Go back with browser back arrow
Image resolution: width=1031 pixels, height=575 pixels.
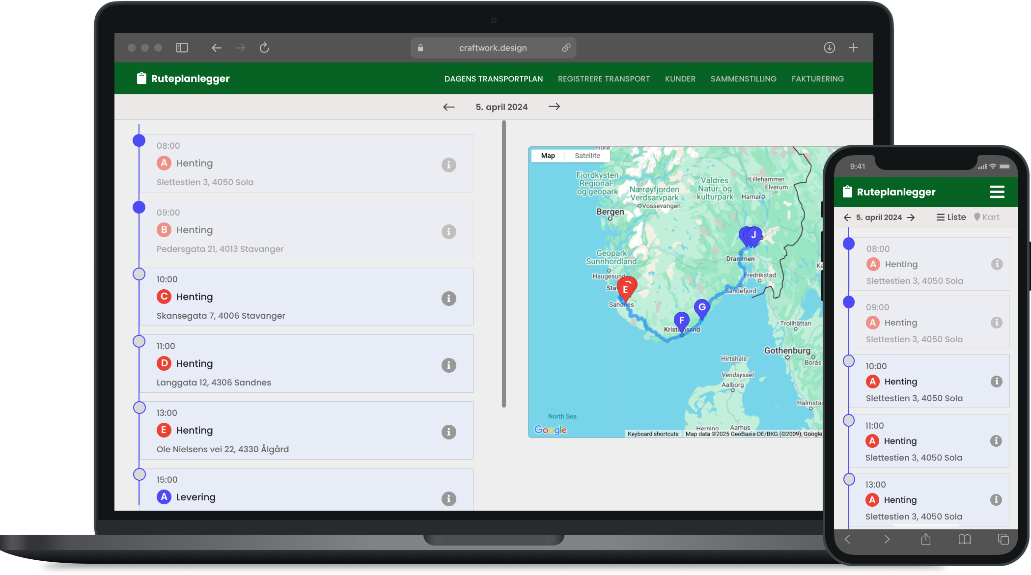coord(217,48)
